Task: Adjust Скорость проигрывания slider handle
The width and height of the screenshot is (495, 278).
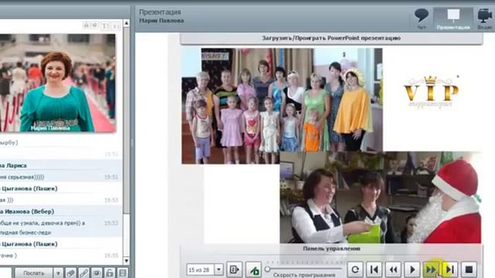Action: (268, 270)
